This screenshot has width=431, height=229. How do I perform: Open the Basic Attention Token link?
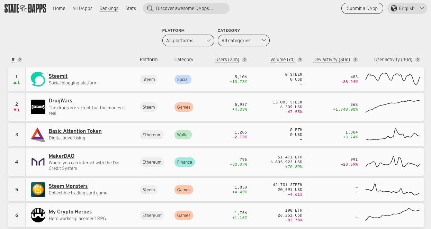tap(75, 131)
